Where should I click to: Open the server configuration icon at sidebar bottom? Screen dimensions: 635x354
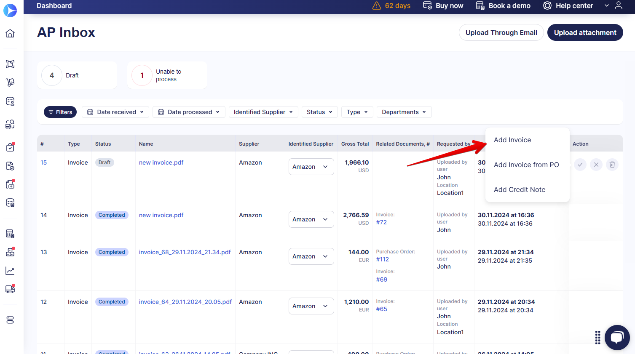pos(10,320)
